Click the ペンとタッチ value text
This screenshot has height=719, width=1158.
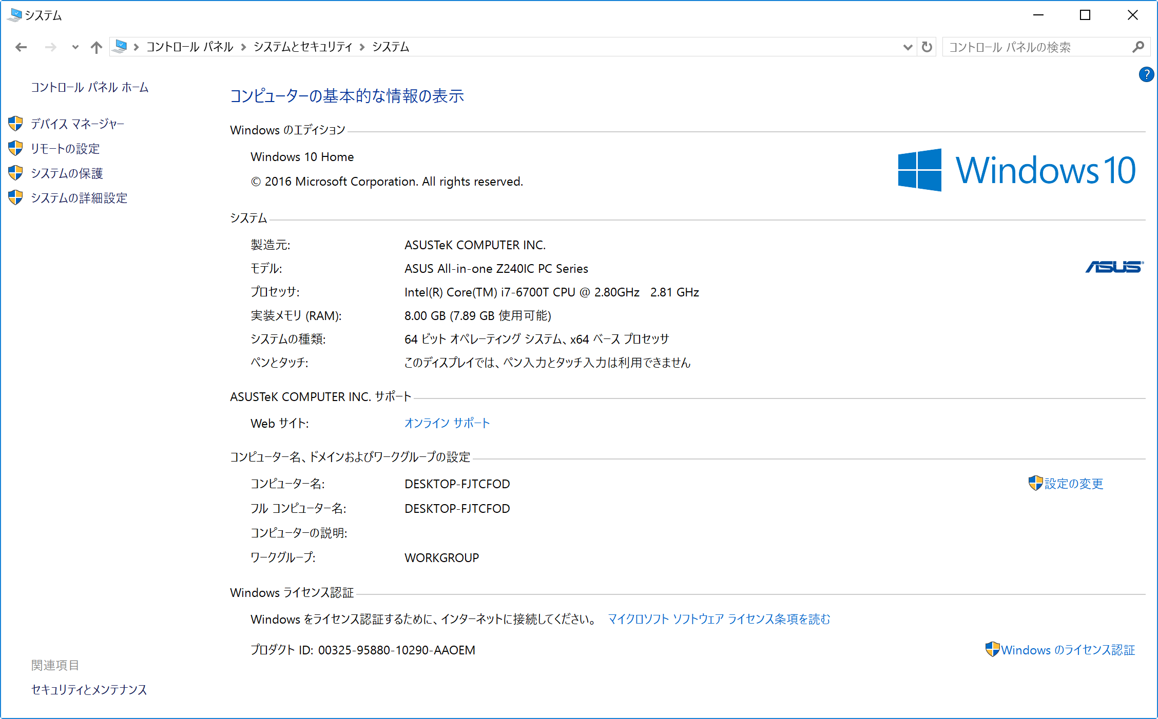(547, 363)
